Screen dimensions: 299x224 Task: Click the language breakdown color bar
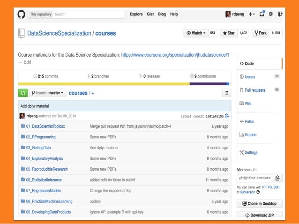(124, 84)
